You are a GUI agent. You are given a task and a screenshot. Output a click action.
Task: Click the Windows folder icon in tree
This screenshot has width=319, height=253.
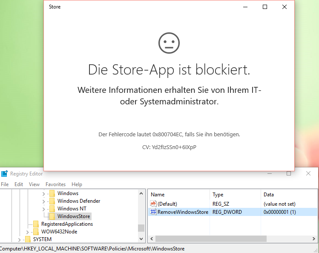pyautogui.click(x=52, y=193)
